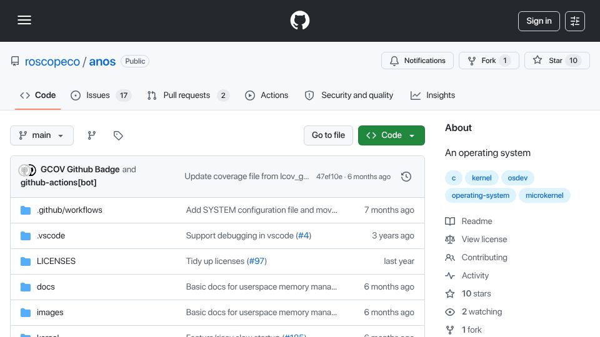View 2 watching link
600x337 pixels.
point(482,311)
